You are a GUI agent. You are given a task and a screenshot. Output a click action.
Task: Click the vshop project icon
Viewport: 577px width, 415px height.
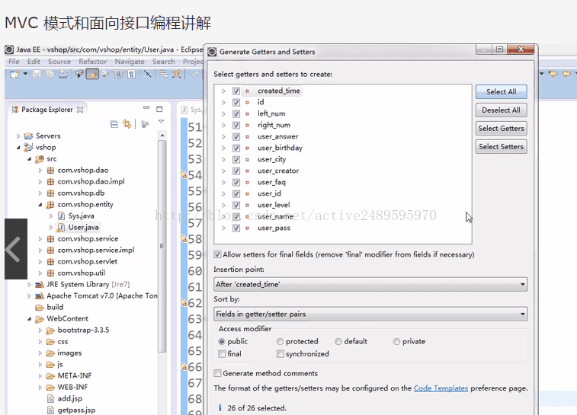(28, 148)
